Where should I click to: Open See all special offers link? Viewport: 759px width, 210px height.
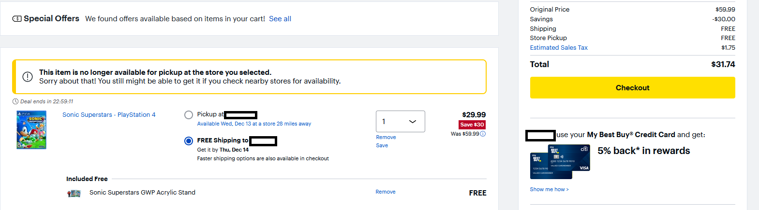click(x=280, y=19)
